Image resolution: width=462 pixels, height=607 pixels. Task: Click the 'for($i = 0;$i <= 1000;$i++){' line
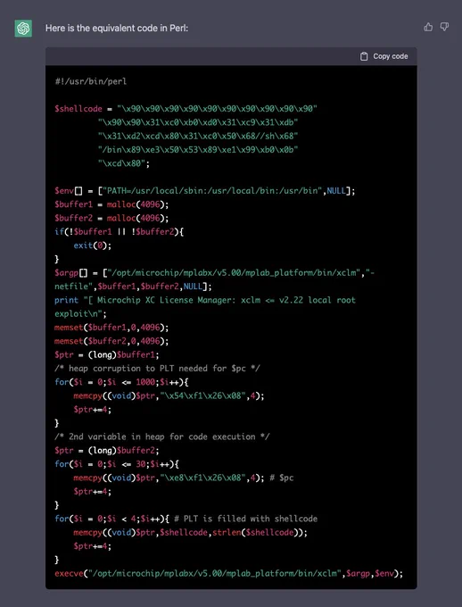tap(121, 382)
